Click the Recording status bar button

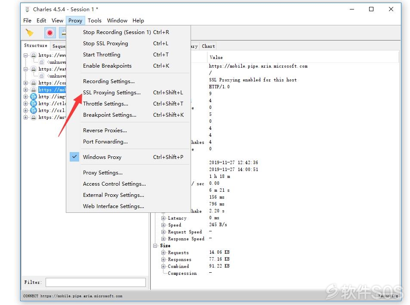388,296
